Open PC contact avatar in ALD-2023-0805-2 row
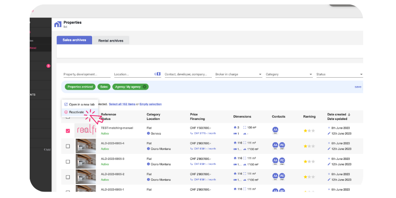Image resolution: width=396 pixels, height=198 pixels. pyautogui.click(x=282, y=176)
